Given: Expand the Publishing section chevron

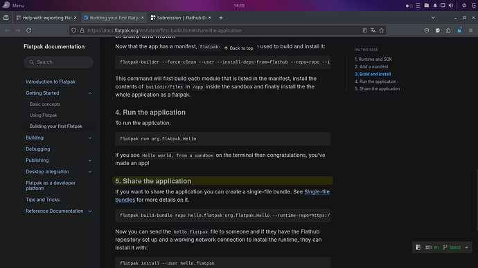Looking at the screenshot, I should coord(90,160).
